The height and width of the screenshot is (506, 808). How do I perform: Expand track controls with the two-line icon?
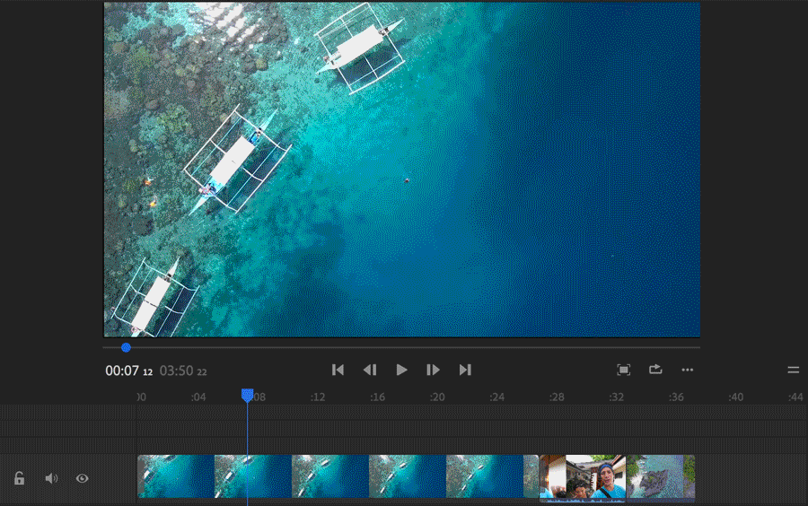click(793, 370)
